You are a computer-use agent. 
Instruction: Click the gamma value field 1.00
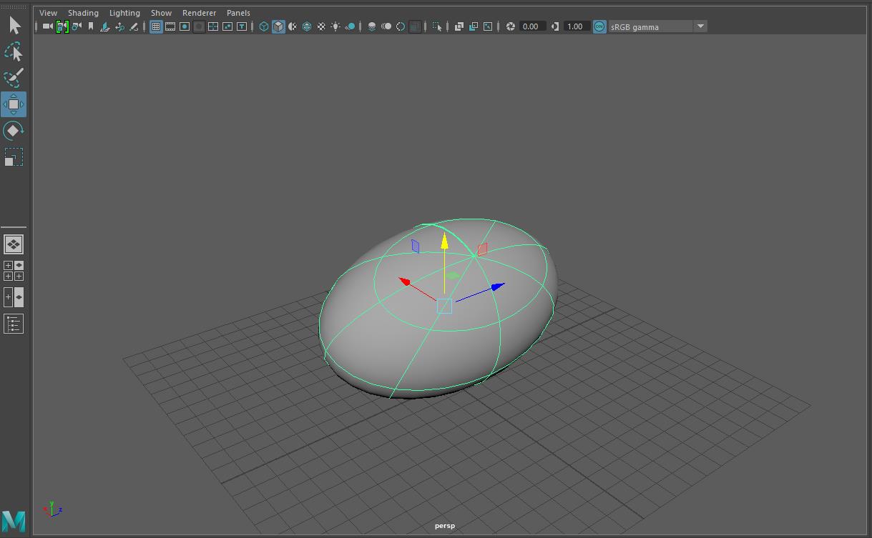577,26
